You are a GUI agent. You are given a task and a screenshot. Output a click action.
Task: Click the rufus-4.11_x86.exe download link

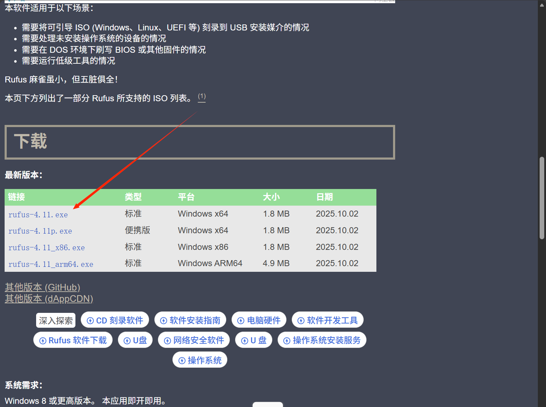coord(46,248)
